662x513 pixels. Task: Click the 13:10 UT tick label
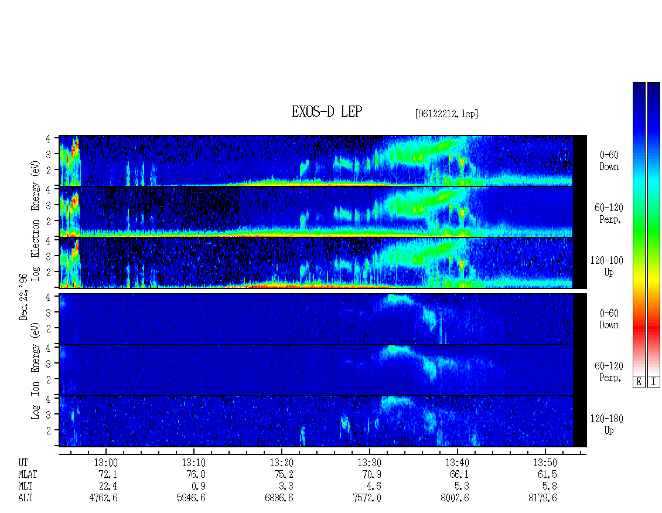(x=193, y=463)
